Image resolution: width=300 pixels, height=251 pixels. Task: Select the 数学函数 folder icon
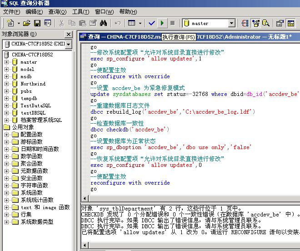coord(15,156)
